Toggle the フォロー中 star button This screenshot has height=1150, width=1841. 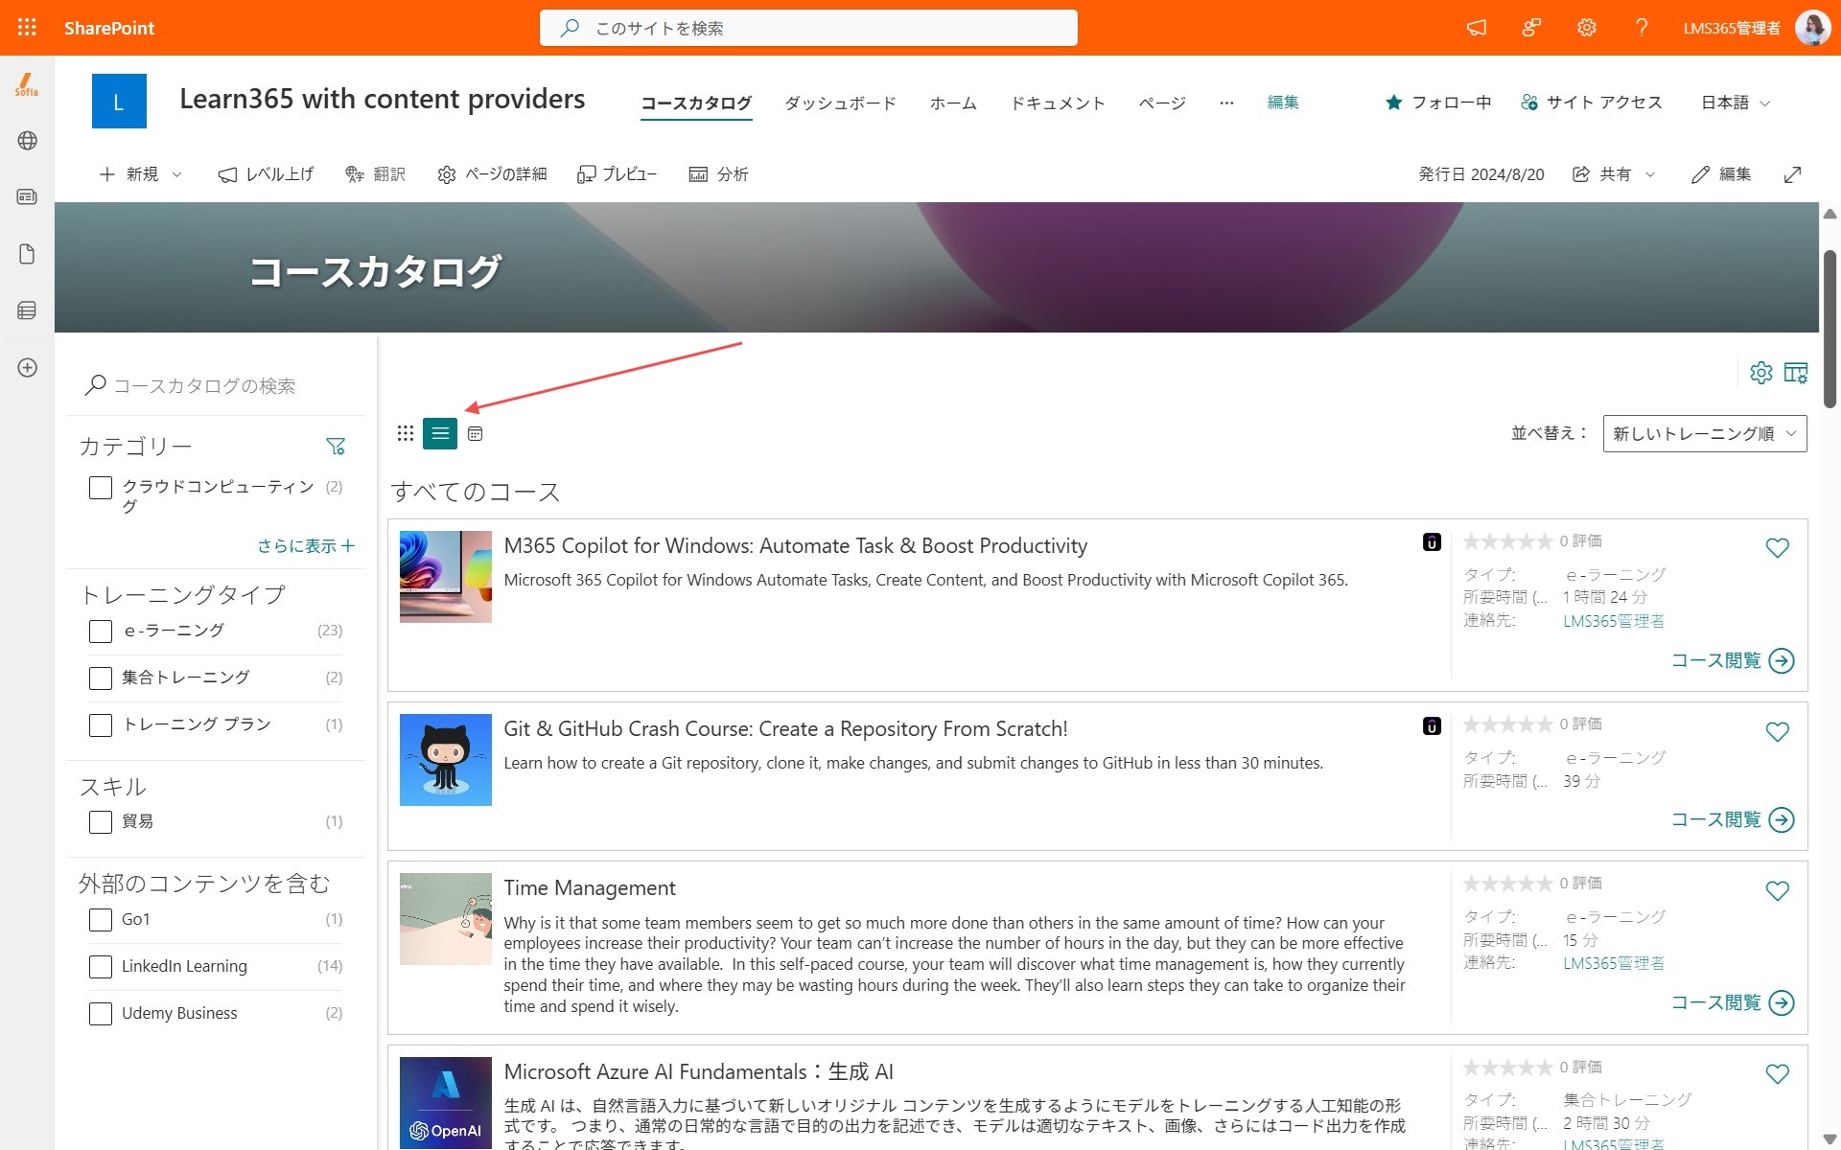[x=1437, y=103]
